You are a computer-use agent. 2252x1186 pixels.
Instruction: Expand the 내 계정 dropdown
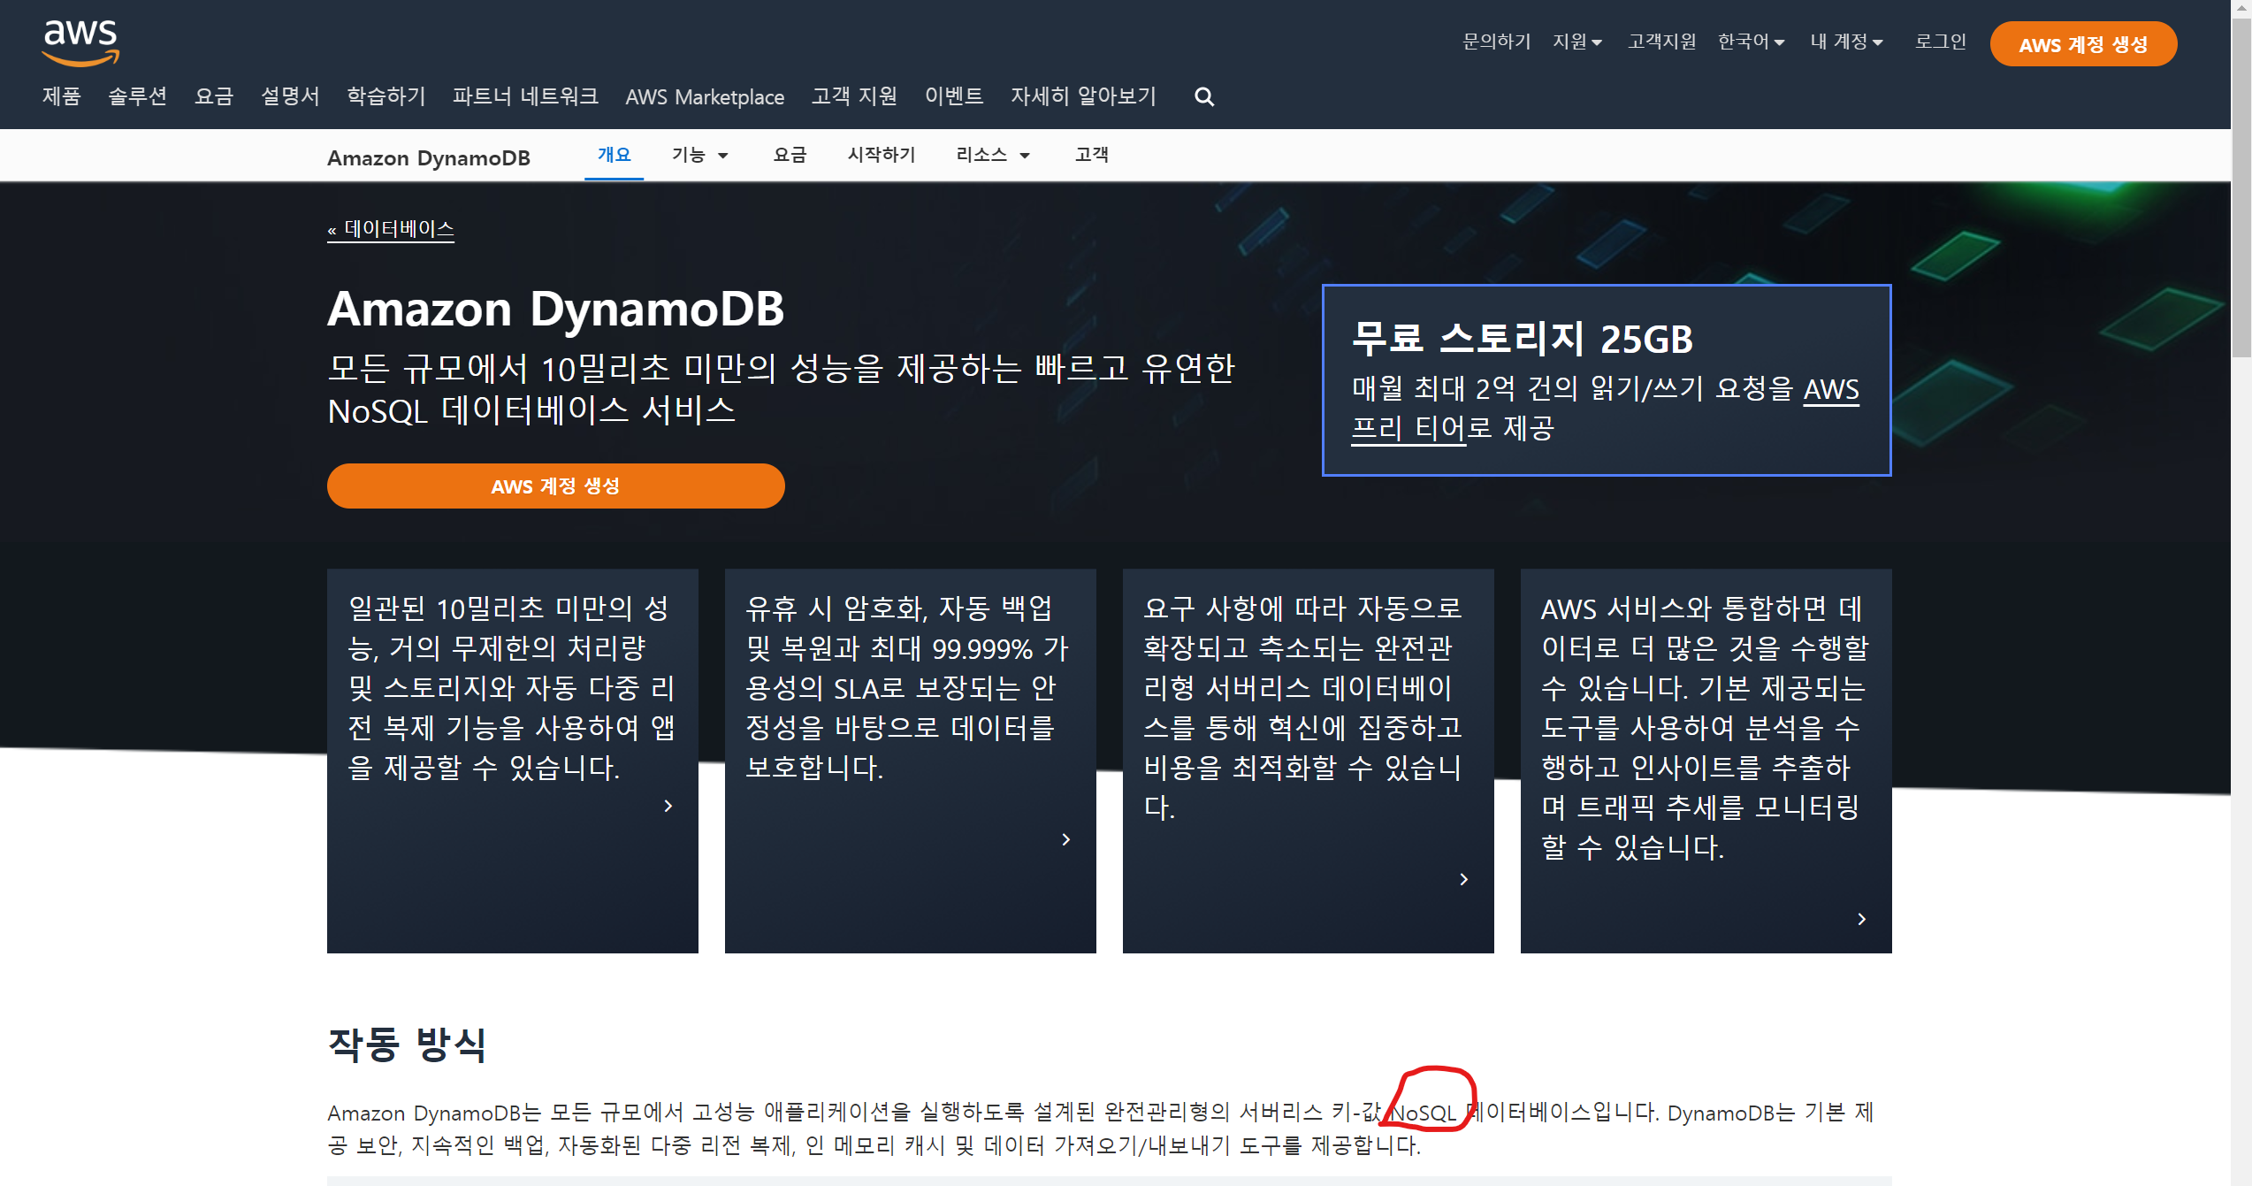tap(1846, 42)
